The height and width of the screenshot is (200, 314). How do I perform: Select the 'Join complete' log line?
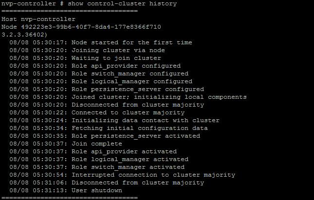(x=66, y=144)
